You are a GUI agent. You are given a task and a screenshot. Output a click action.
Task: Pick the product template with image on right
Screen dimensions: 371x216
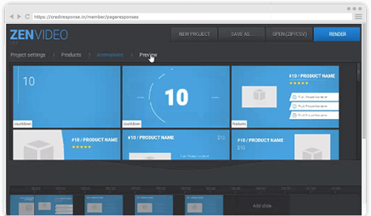click(x=285, y=144)
